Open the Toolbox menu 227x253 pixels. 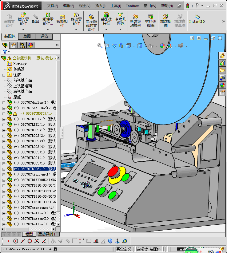(x=132, y=6)
